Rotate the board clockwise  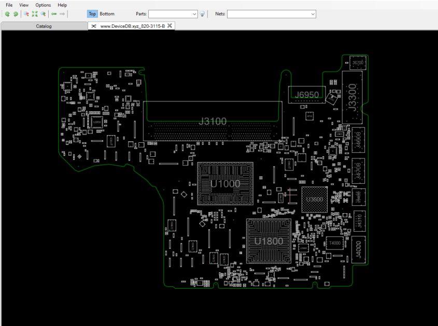[x=16, y=14]
